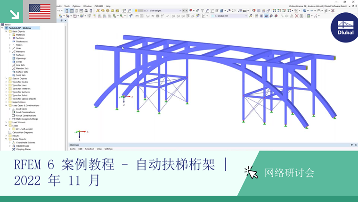Image resolution: width=358 pixels, height=202 pixels.
Task: Close the Materials table panel
Action: [x=356, y=145]
